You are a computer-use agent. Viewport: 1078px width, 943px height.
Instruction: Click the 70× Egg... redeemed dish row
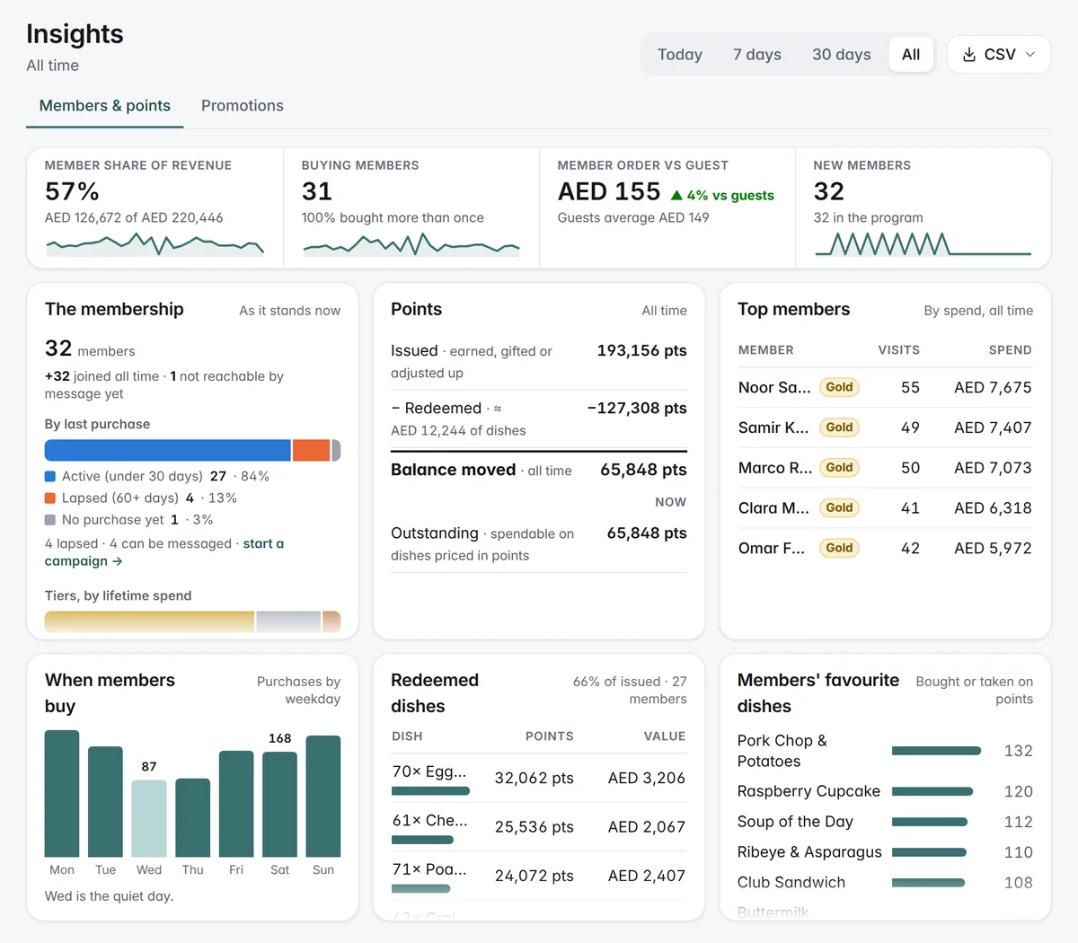click(539, 778)
